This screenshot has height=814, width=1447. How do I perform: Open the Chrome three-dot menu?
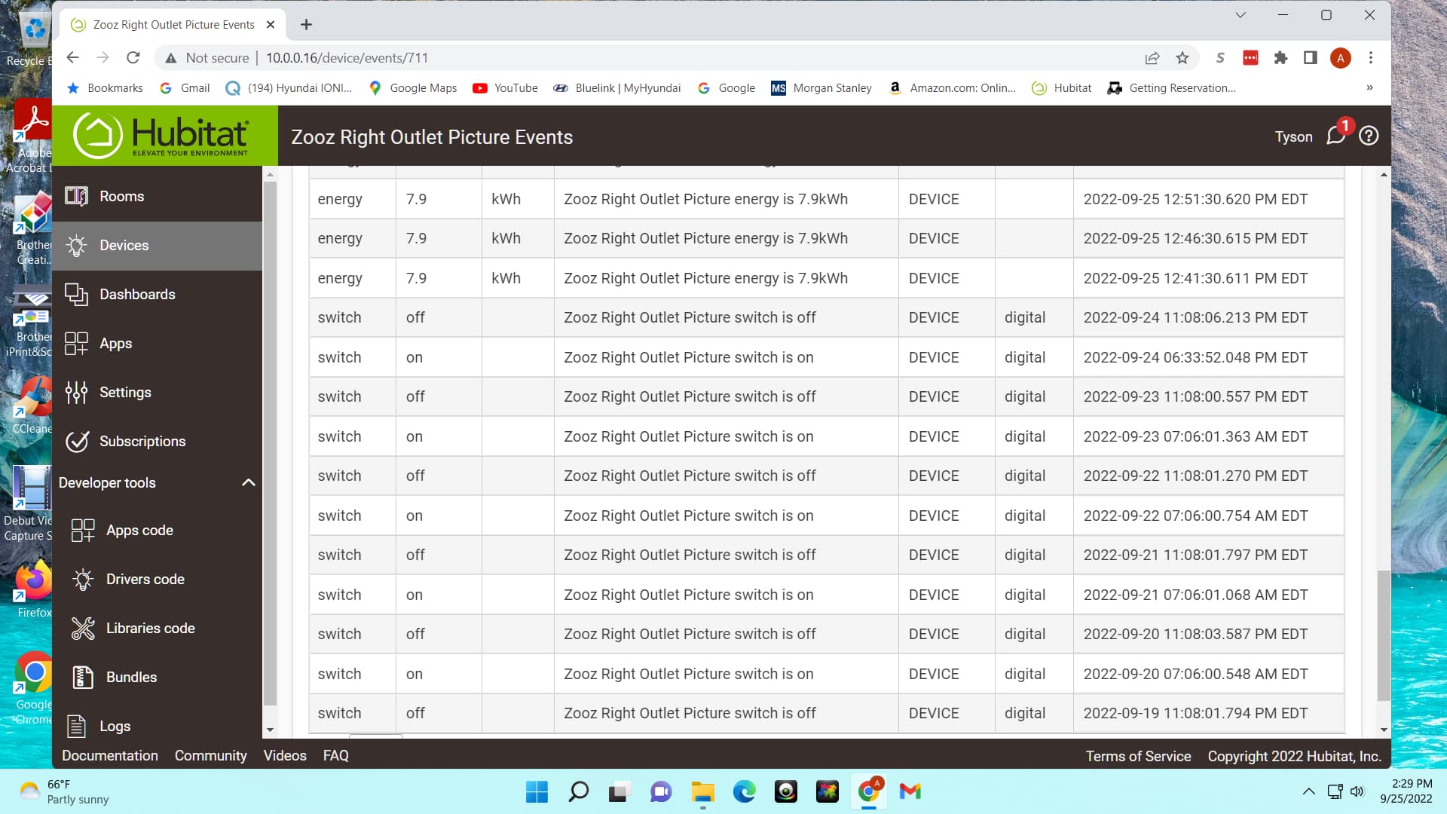click(x=1371, y=58)
